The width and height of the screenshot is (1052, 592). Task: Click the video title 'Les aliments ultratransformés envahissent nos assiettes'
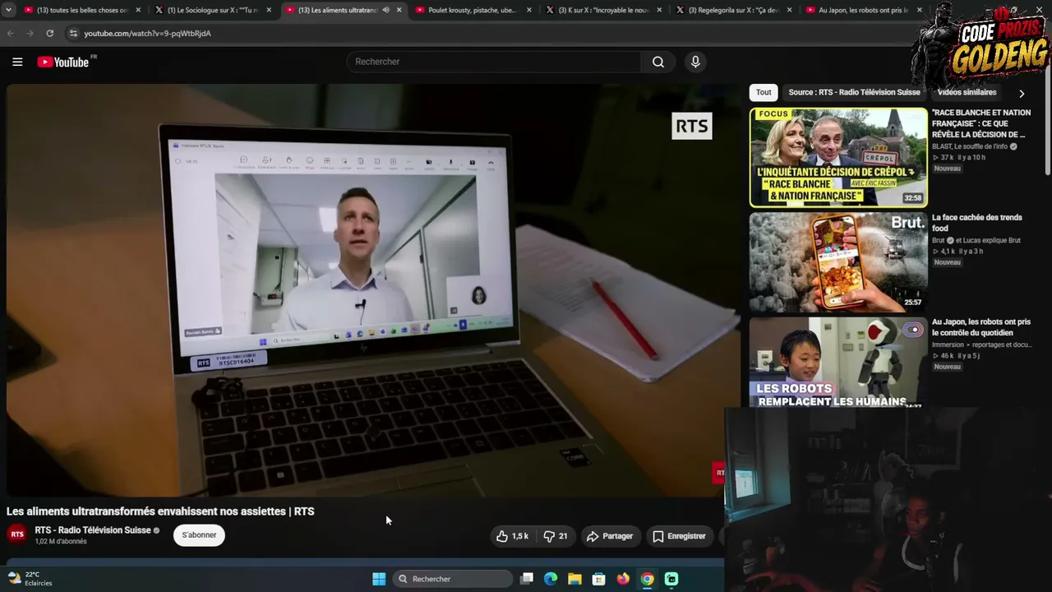click(160, 511)
